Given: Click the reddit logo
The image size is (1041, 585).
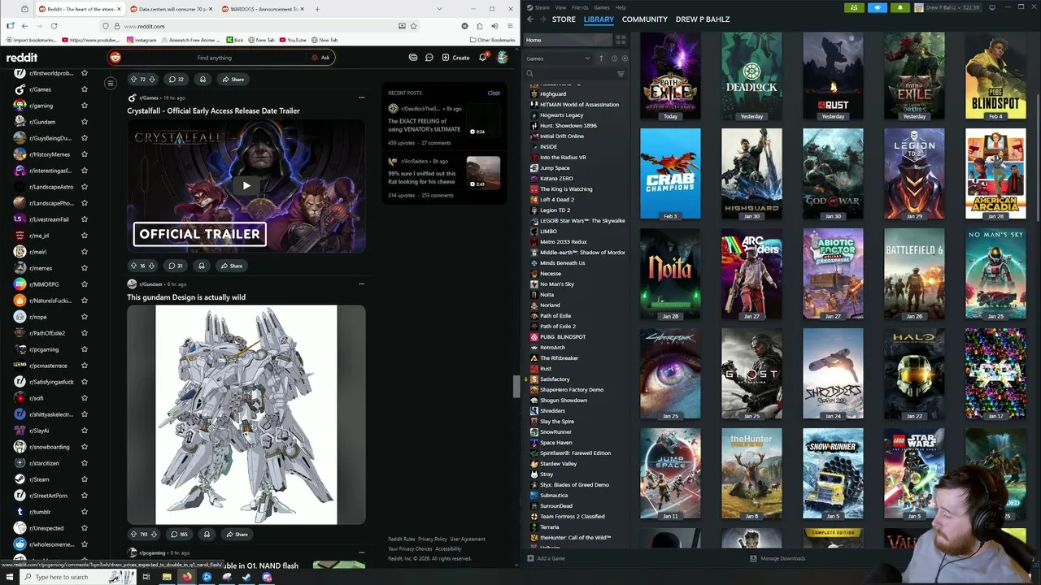Looking at the screenshot, I should [22, 58].
